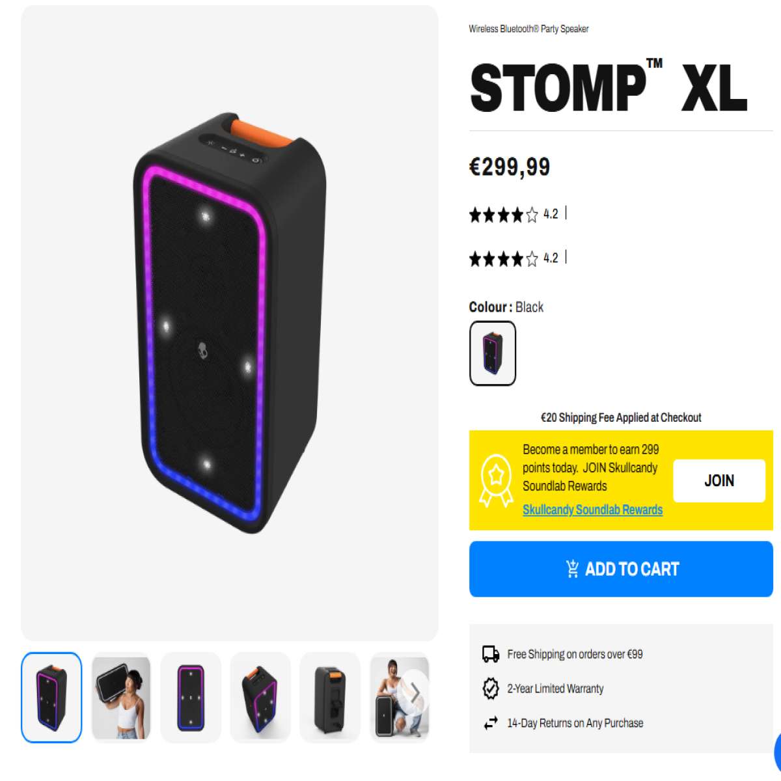Click the main Stomp XL product image

tap(230, 323)
